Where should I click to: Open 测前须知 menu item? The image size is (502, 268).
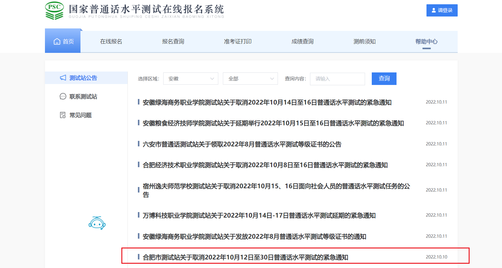(364, 42)
